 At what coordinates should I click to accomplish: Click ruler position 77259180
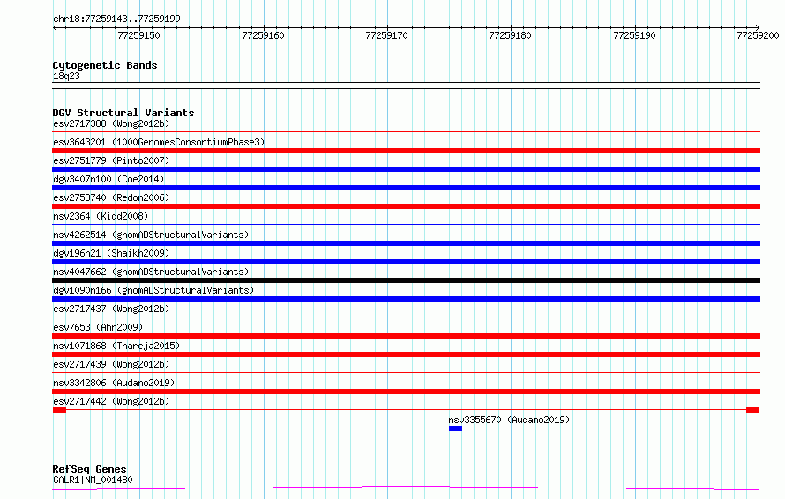pyautogui.click(x=510, y=35)
